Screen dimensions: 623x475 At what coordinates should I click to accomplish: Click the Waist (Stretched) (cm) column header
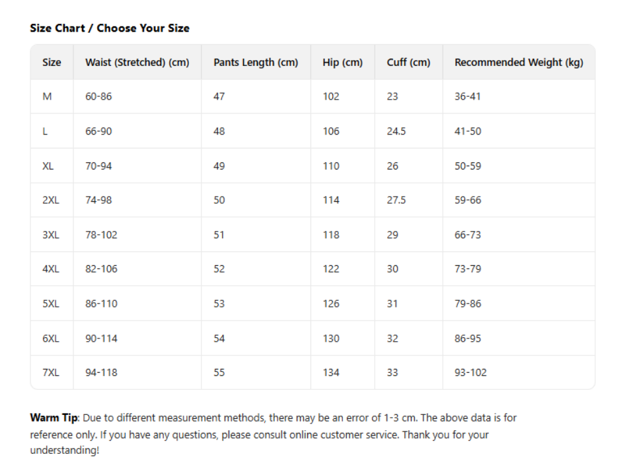click(137, 63)
